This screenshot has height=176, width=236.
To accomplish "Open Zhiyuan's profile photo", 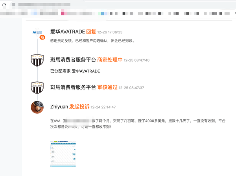I will point(37,107).
